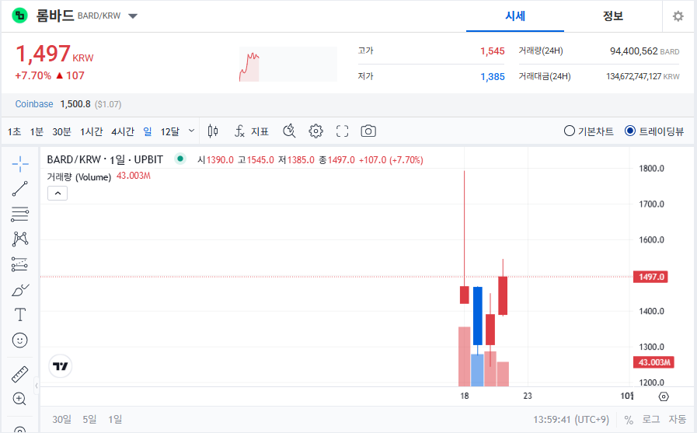This screenshot has width=697, height=433.
Task: Click the 고가 value 1,545
Action: click(x=492, y=51)
